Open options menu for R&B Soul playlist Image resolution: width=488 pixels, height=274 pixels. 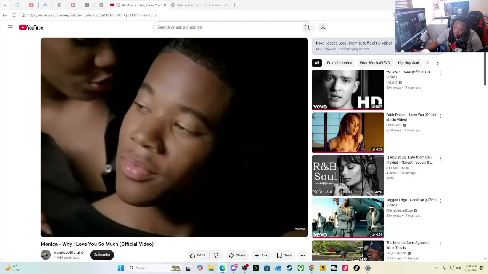tap(441, 159)
